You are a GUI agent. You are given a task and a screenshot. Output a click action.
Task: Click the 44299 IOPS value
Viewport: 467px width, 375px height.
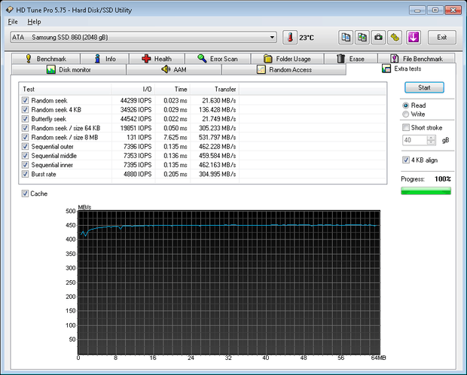[x=136, y=101]
